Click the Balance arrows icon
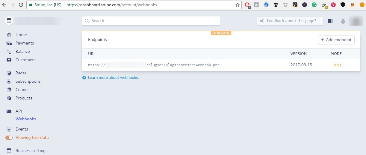The height and width of the screenshot is (155, 366). pyautogui.click(x=9, y=52)
